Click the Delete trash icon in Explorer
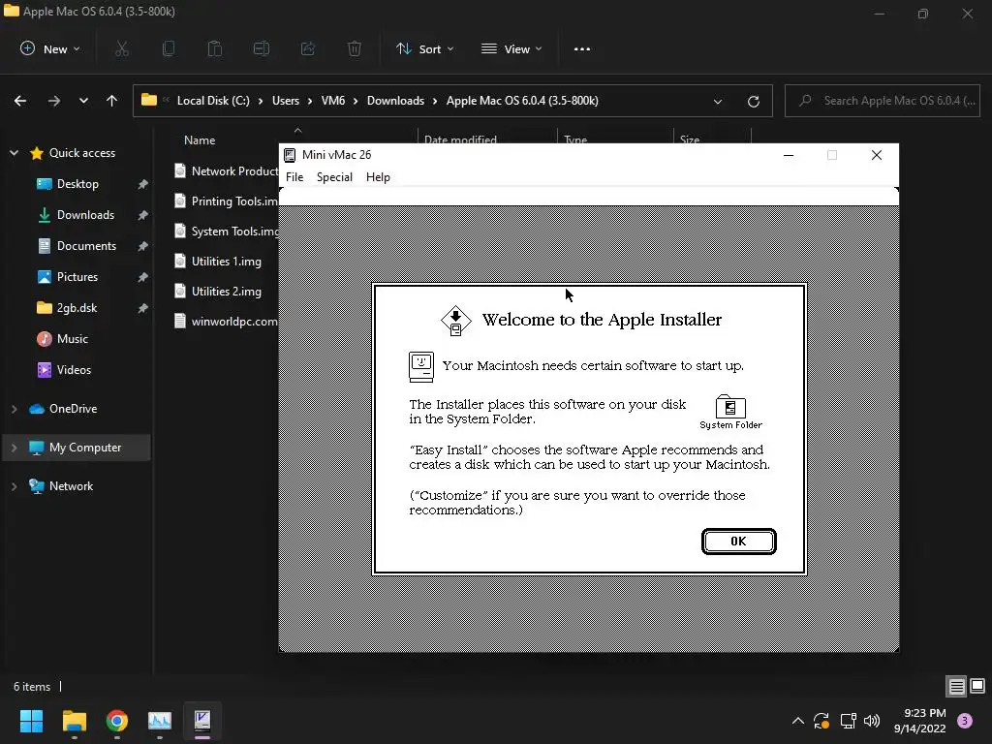Image resolution: width=992 pixels, height=744 pixels. [x=355, y=48]
